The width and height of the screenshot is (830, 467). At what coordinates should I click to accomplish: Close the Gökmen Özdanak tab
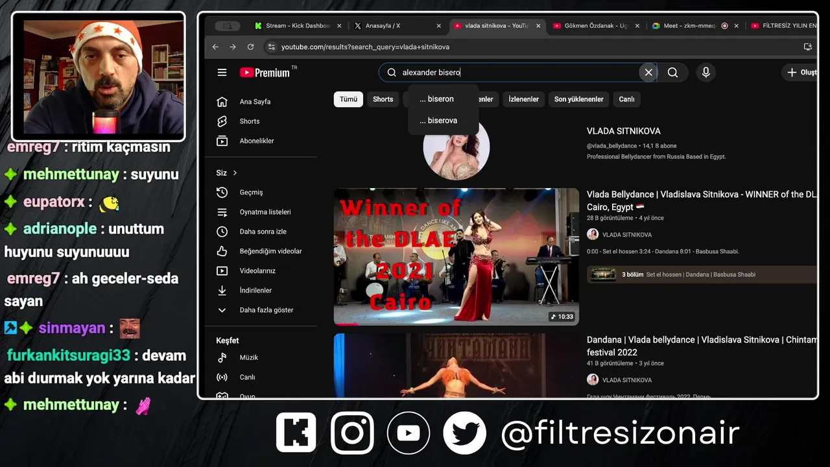[x=637, y=26]
